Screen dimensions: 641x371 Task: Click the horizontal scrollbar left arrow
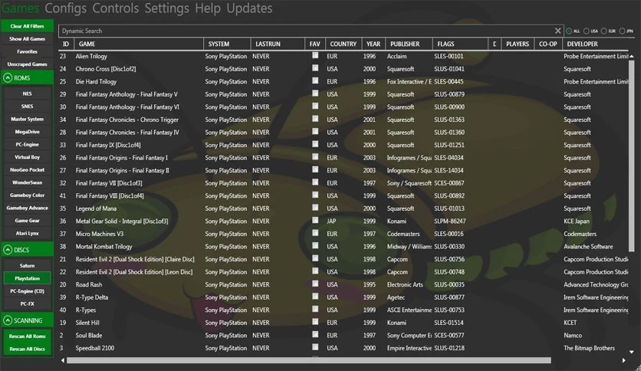click(63, 360)
